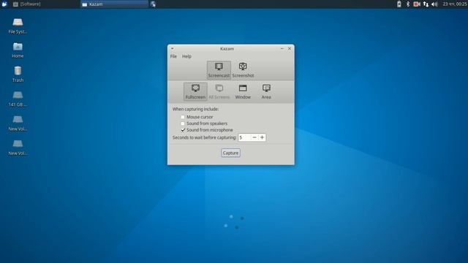
Task: Select the first New Volume desktop icon
Action: pos(18,123)
